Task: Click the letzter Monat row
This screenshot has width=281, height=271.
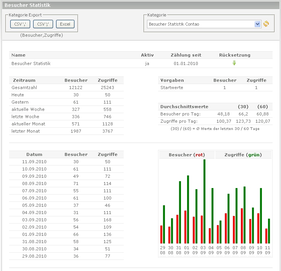Action: coord(26,131)
